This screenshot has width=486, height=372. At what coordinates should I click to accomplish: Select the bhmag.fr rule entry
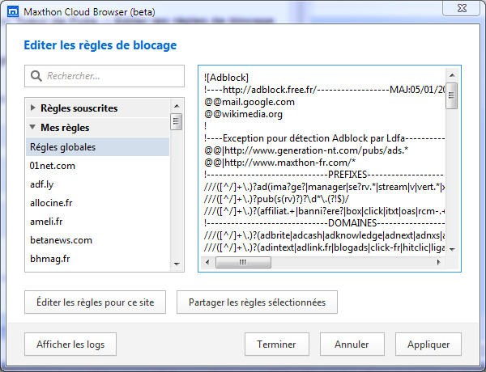pyautogui.click(x=98, y=259)
